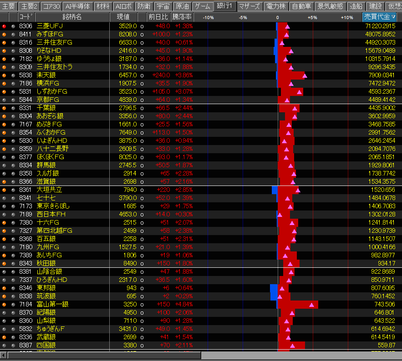Select the 原油 tab
This screenshot has width=402, height=361.
[x=182, y=6]
